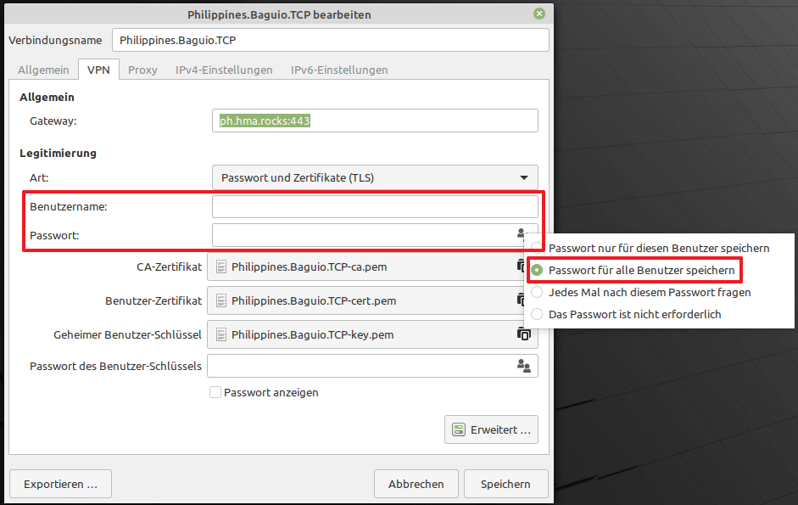Click the Exportieren … button
The width and height of the screenshot is (798, 505).
[60, 484]
